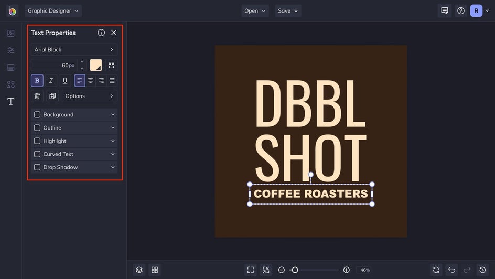Enable the Highlight checkbox
Screen dimensions: 495x279
click(x=37, y=141)
